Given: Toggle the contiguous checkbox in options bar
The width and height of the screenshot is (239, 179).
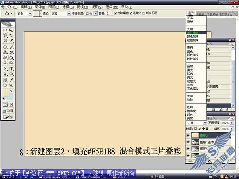Looking at the screenshot, I should [x=131, y=13].
